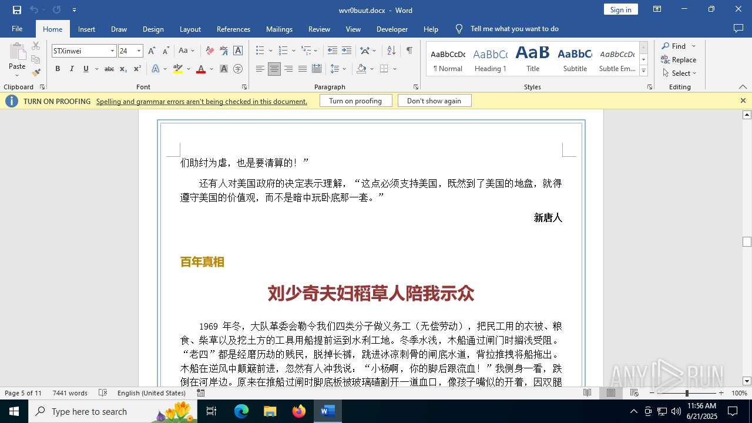Click the Comments icon at top right
Viewport: 752px width, 423px height.
[738, 29]
